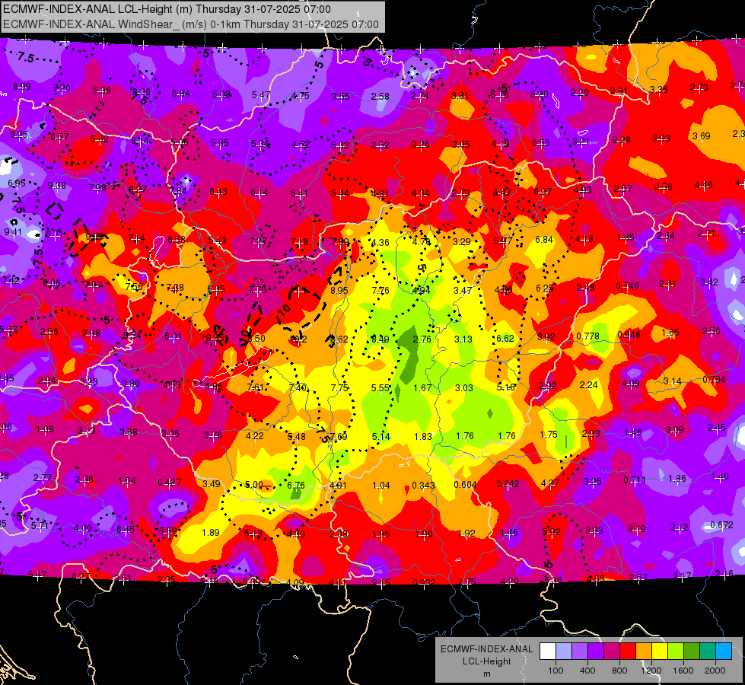This screenshot has height=685, width=745.
Task: Click the grid value '3.49'
Action: pos(212,483)
